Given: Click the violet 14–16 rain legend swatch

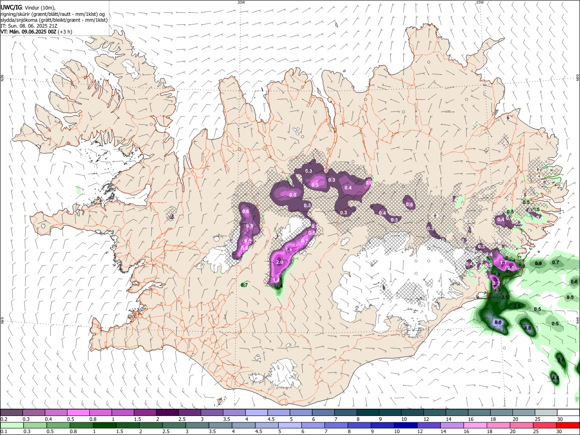Looking at the screenshot, I should coord(452,425).
